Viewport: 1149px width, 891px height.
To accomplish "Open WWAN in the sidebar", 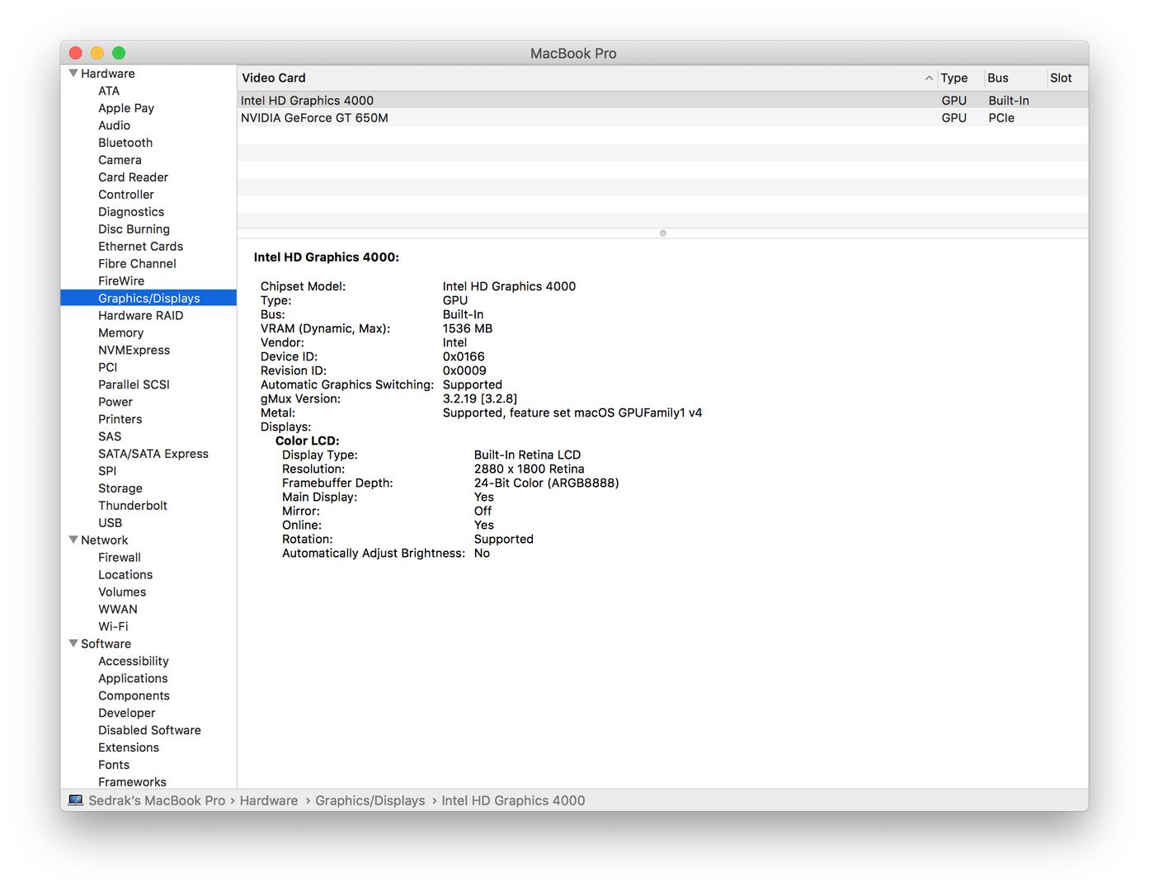I will tap(118, 610).
